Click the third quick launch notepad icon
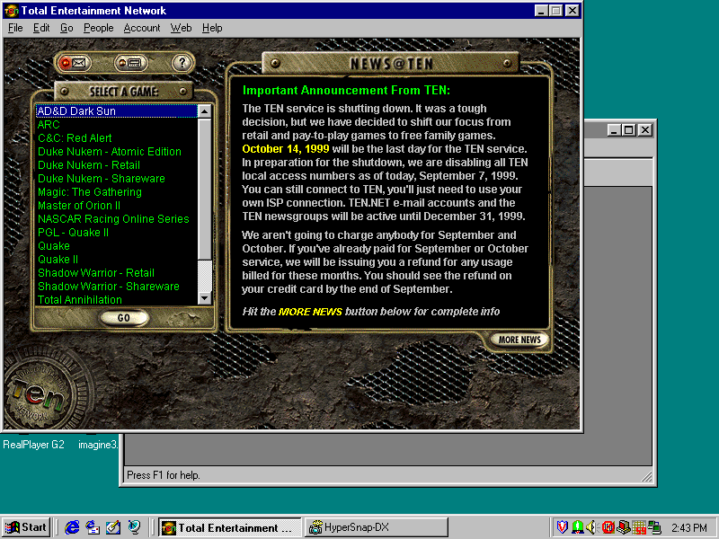 pyautogui.click(x=113, y=527)
